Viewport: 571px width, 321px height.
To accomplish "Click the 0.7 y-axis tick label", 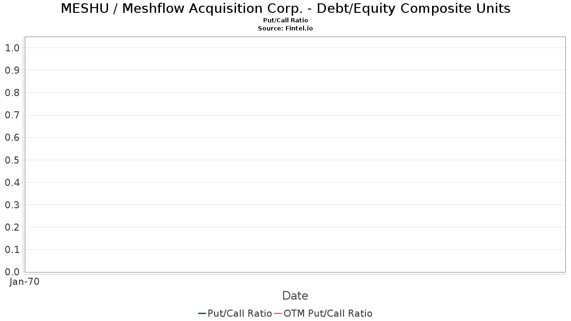I will (12, 115).
